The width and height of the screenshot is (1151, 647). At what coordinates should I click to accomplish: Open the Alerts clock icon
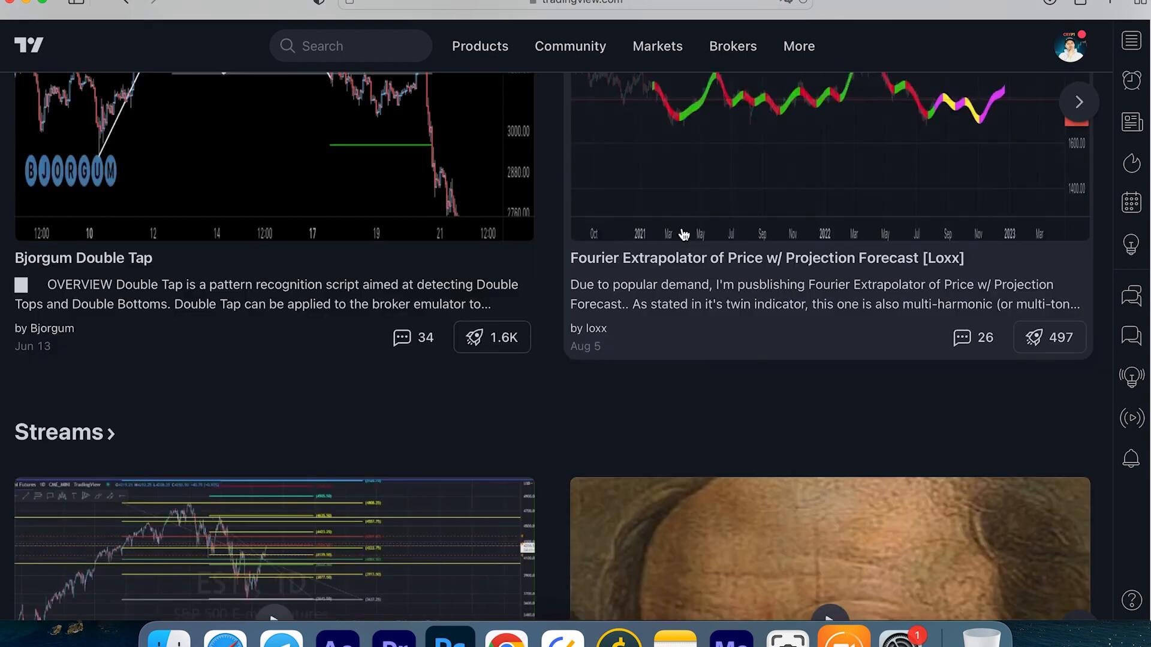click(1131, 80)
